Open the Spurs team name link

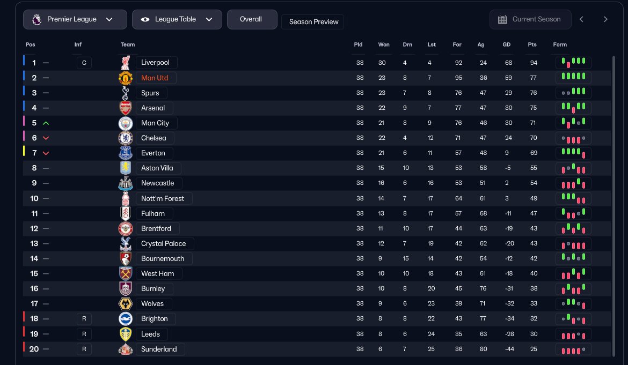pos(150,93)
